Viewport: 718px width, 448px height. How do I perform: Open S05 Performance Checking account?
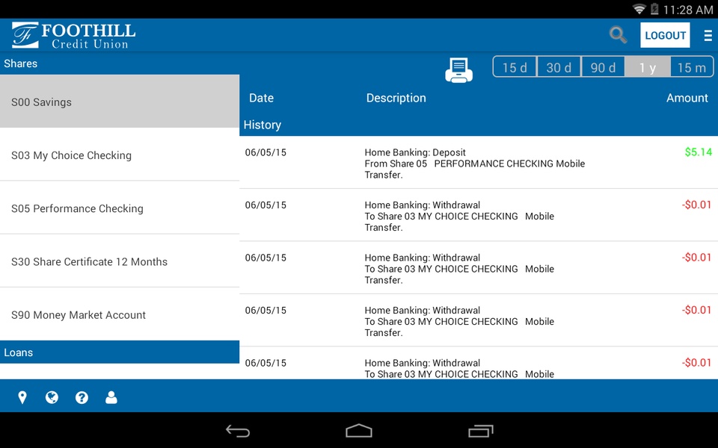pos(120,208)
